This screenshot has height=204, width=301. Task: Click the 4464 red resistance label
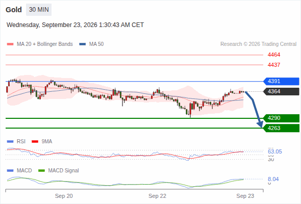(x=274, y=55)
